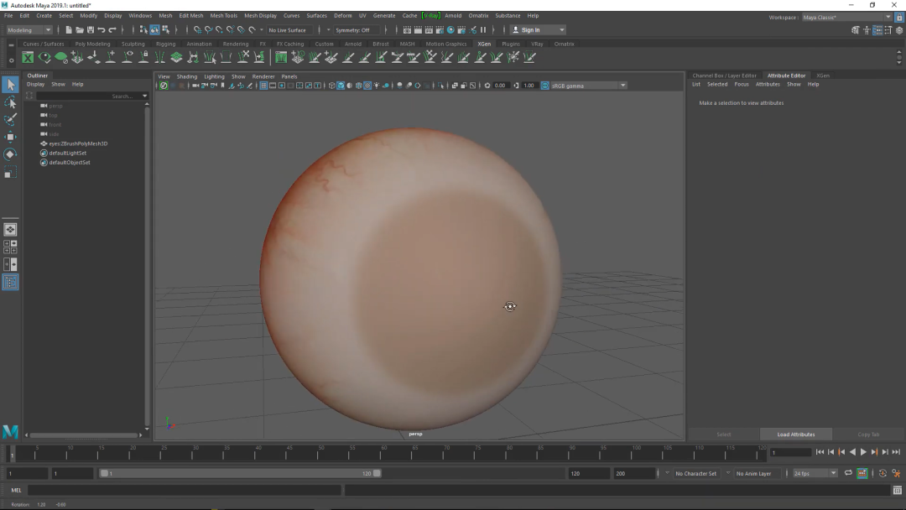This screenshot has width=906, height=510.
Task: Open the XGen window shelf icon
Action: (x=28, y=58)
